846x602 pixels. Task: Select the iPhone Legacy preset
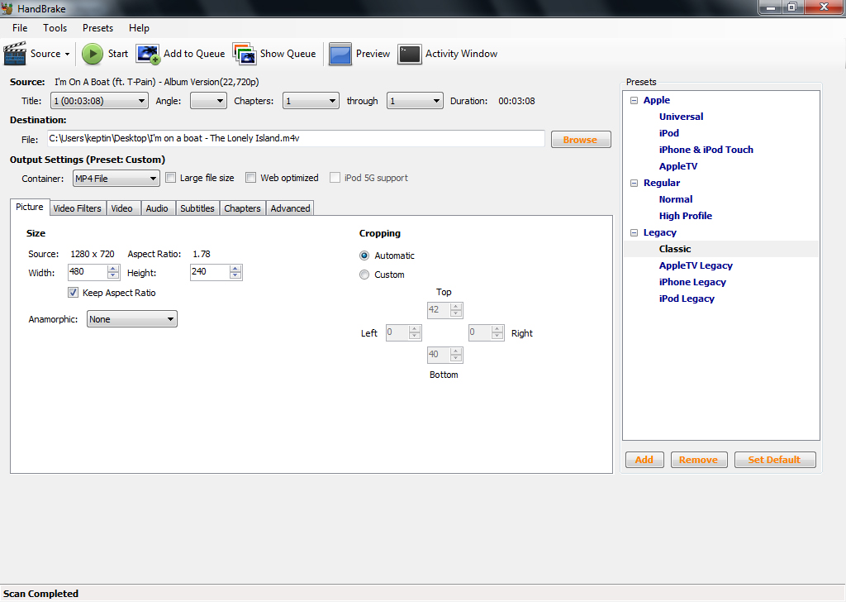pyautogui.click(x=692, y=282)
